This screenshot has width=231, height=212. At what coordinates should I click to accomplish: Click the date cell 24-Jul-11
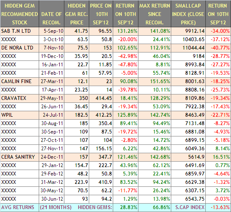coord(52,115)
